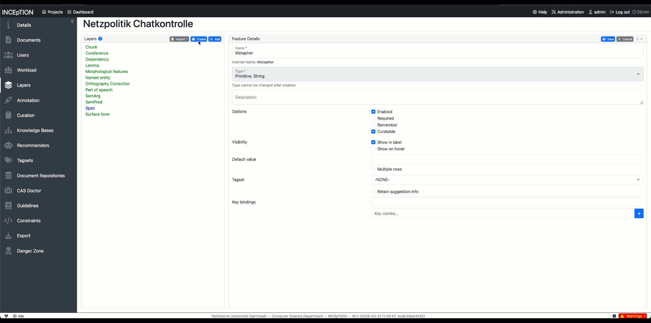Click the INCEpTION logo

pyautogui.click(x=18, y=12)
